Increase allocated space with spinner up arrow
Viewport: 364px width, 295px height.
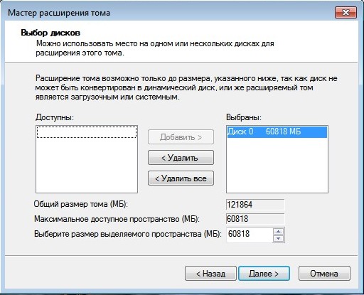click(x=279, y=231)
